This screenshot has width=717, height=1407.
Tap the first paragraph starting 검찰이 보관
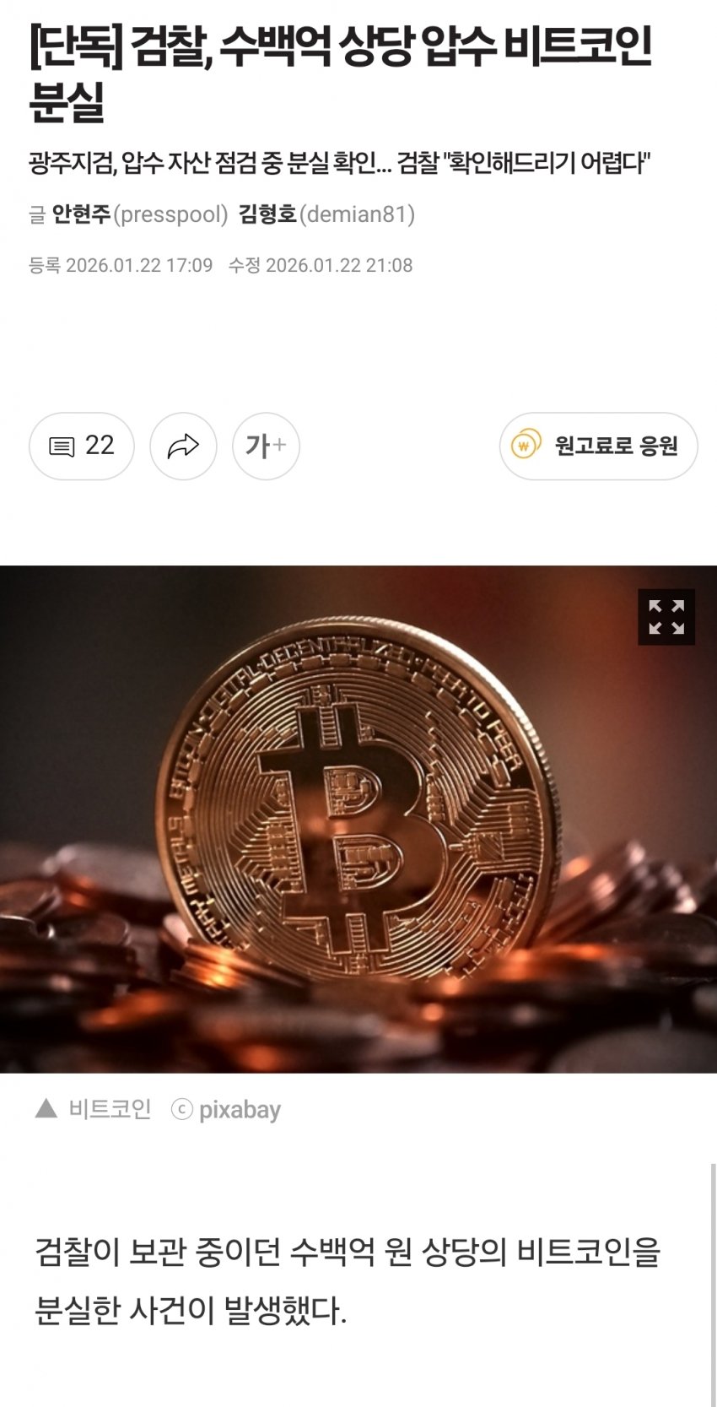tap(347, 1281)
